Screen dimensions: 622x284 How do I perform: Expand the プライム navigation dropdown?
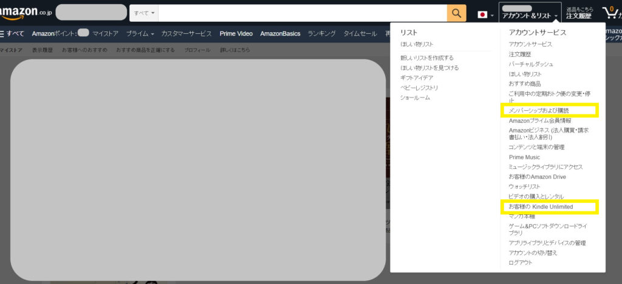click(x=140, y=34)
